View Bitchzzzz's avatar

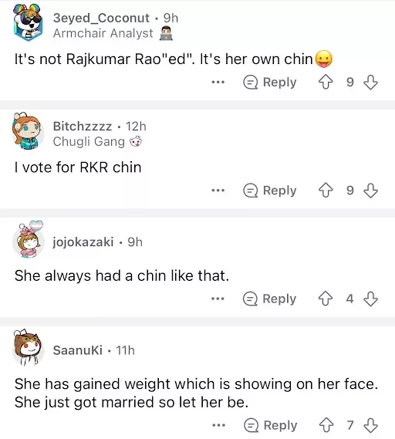28,131
